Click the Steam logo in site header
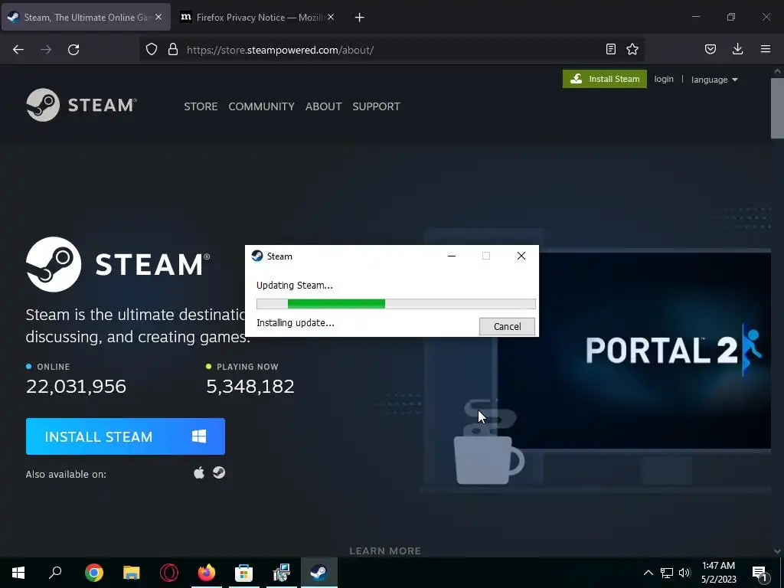 click(x=81, y=105)
